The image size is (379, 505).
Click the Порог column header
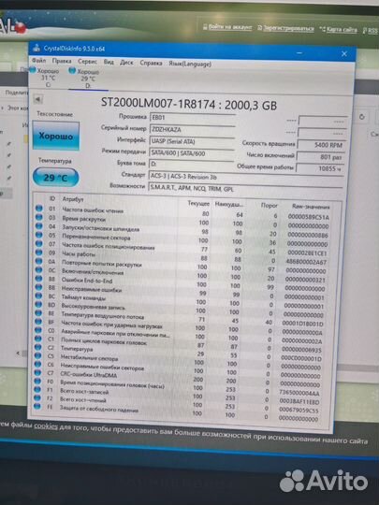(x=270, y=205)
